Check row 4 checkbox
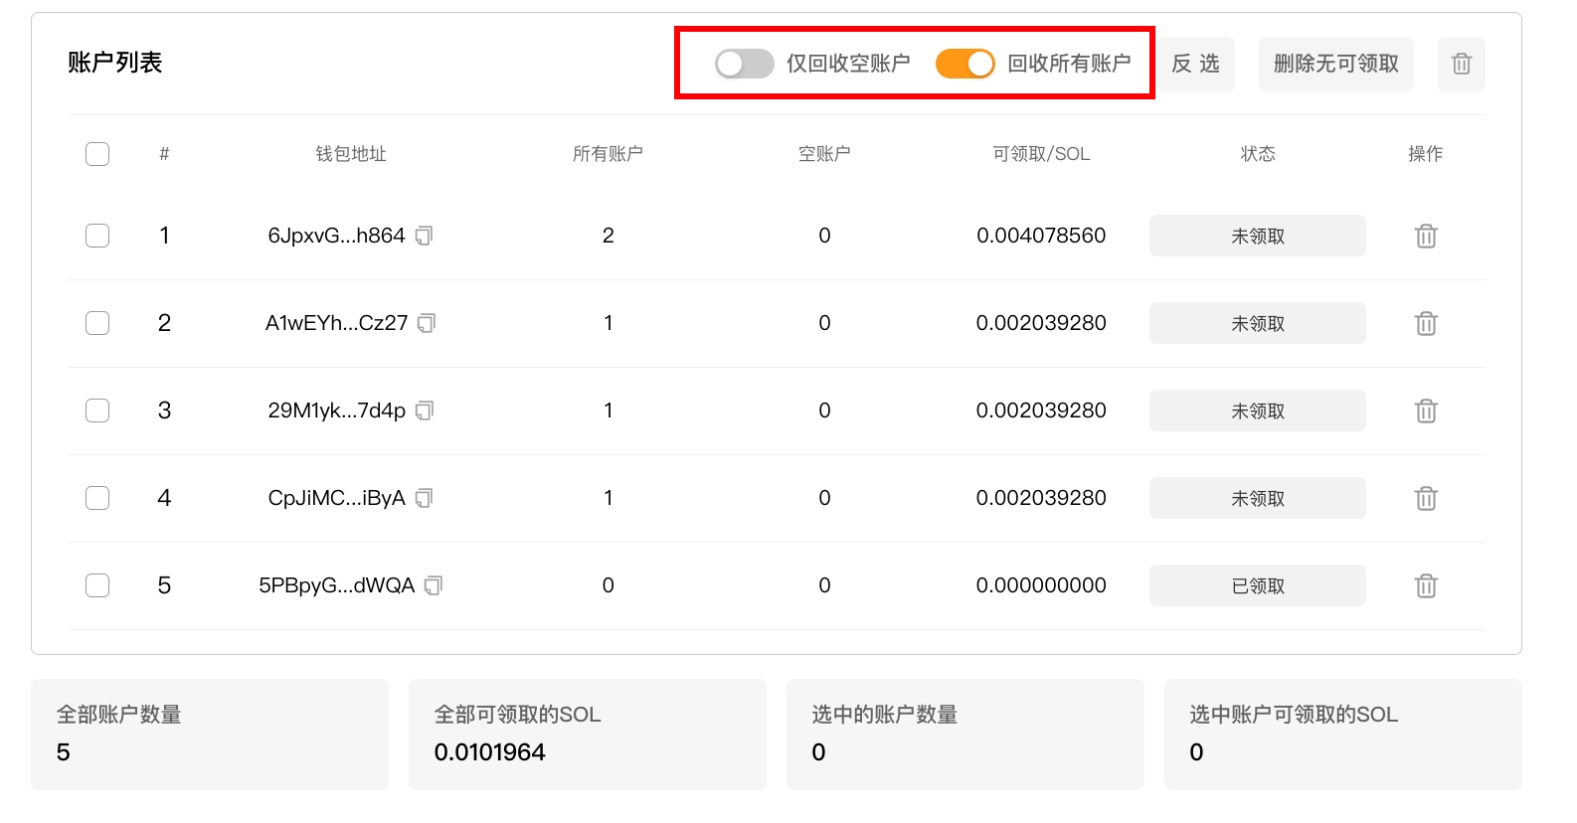The width and height of the screenshot is (1577, 823). [x=97, y=499]
